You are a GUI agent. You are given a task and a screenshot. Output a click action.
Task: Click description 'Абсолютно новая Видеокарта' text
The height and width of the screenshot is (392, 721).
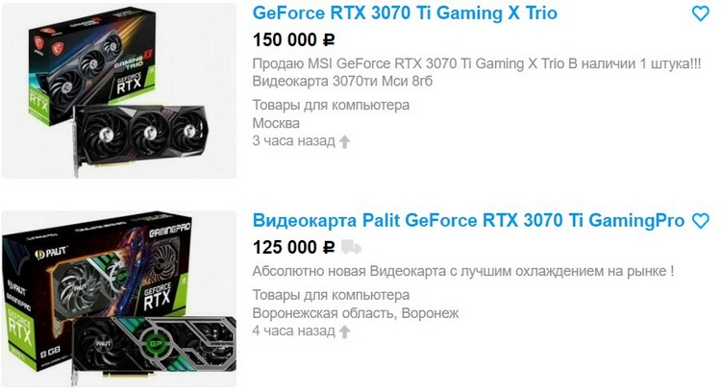[x=463, y=271]
